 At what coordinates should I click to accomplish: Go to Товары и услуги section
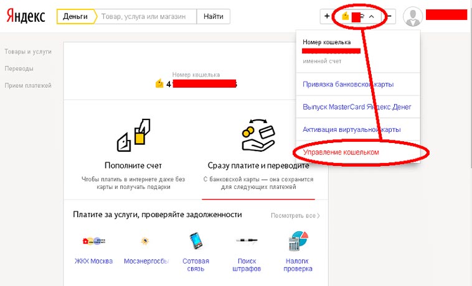pyautogui.click(x=28, y=52)
